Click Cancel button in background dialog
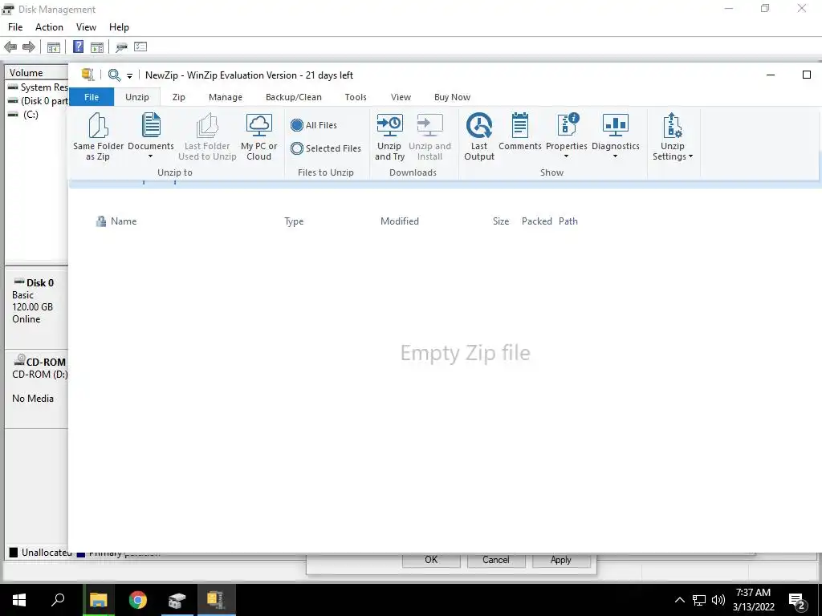The height and width of the screenshot is (616, 822). point(496,560)
